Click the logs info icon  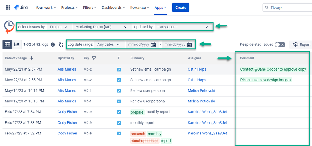click(x=53, y=45)
